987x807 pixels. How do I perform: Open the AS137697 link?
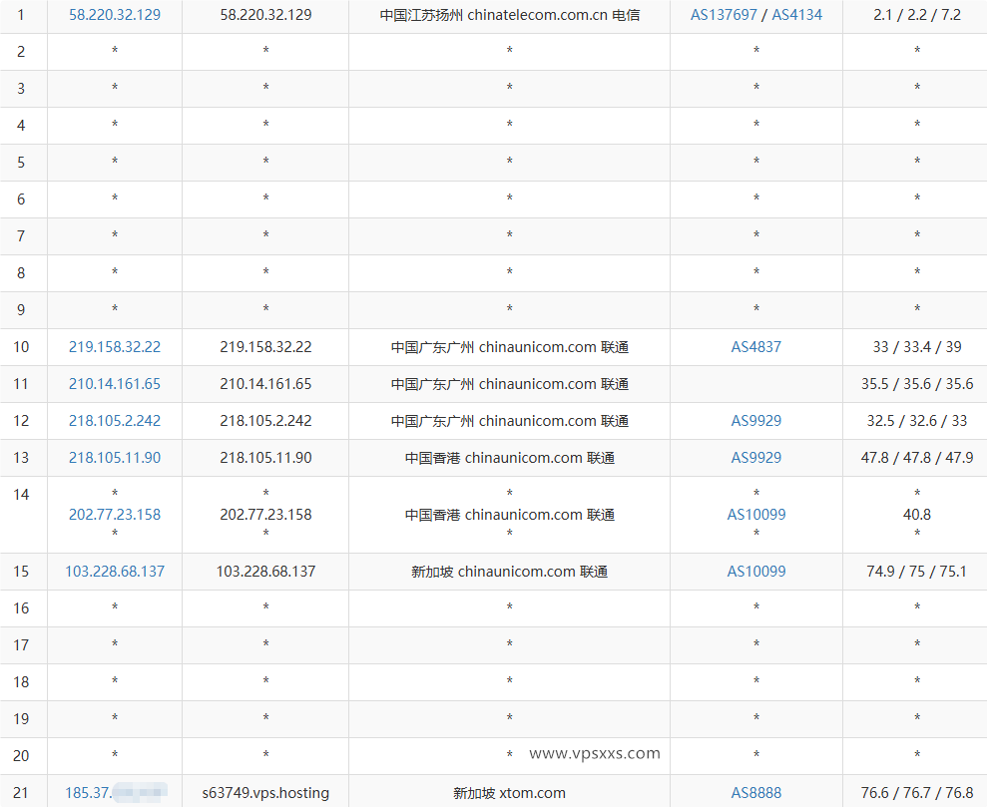(724, 15)
